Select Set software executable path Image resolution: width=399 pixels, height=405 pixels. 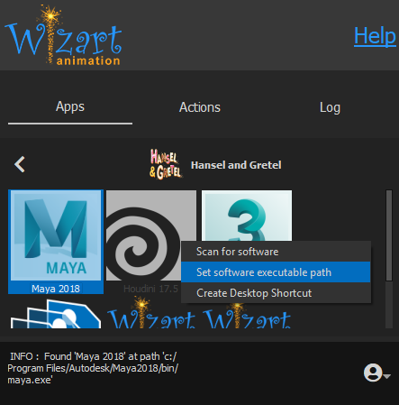276,272
